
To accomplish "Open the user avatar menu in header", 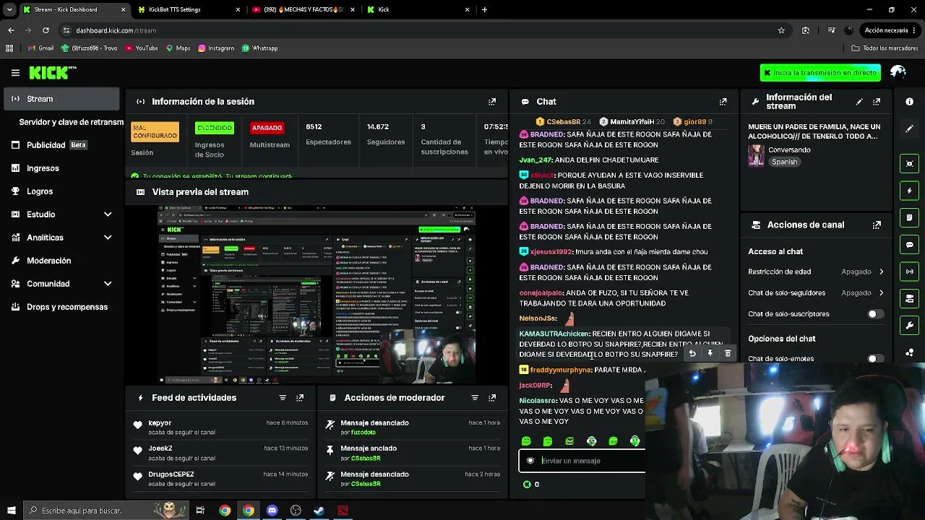I will (x=898, y=72).
